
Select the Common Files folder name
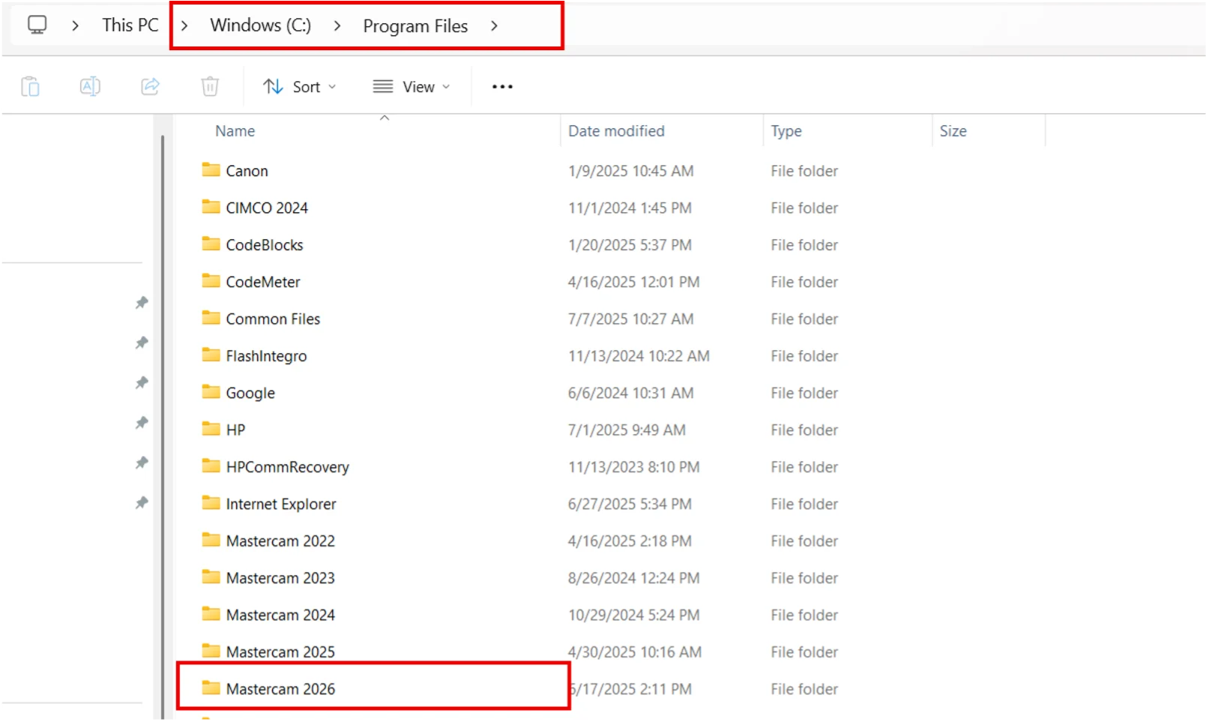click(x=273, y=319)
